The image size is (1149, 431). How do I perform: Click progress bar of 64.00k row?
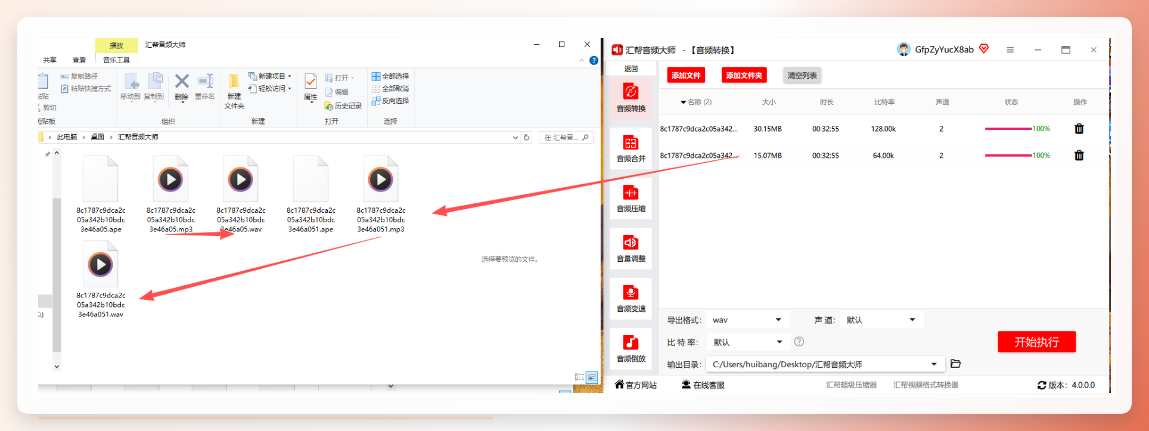pos(1008,156)
